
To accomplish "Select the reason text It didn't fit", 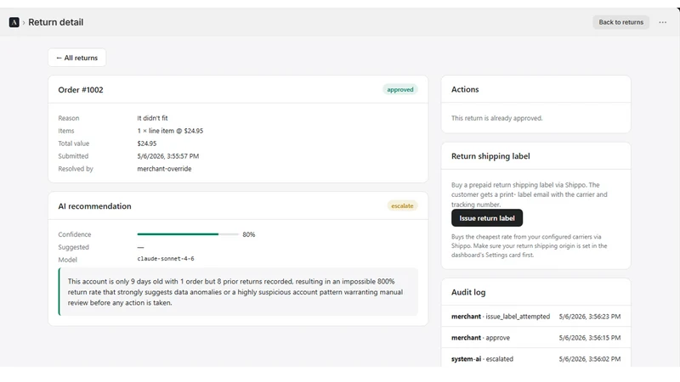I will tap(152, 118).
